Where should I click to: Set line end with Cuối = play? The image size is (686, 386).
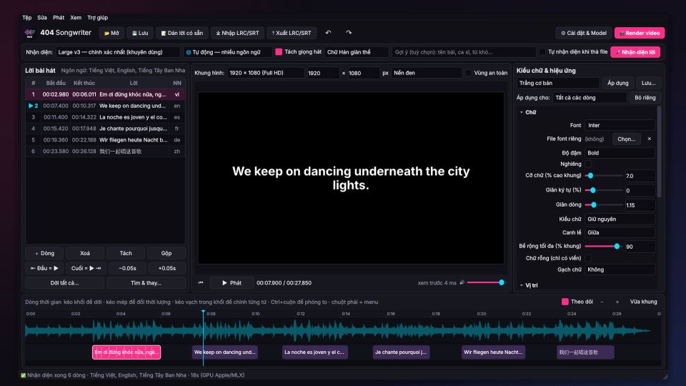point(86,268)
